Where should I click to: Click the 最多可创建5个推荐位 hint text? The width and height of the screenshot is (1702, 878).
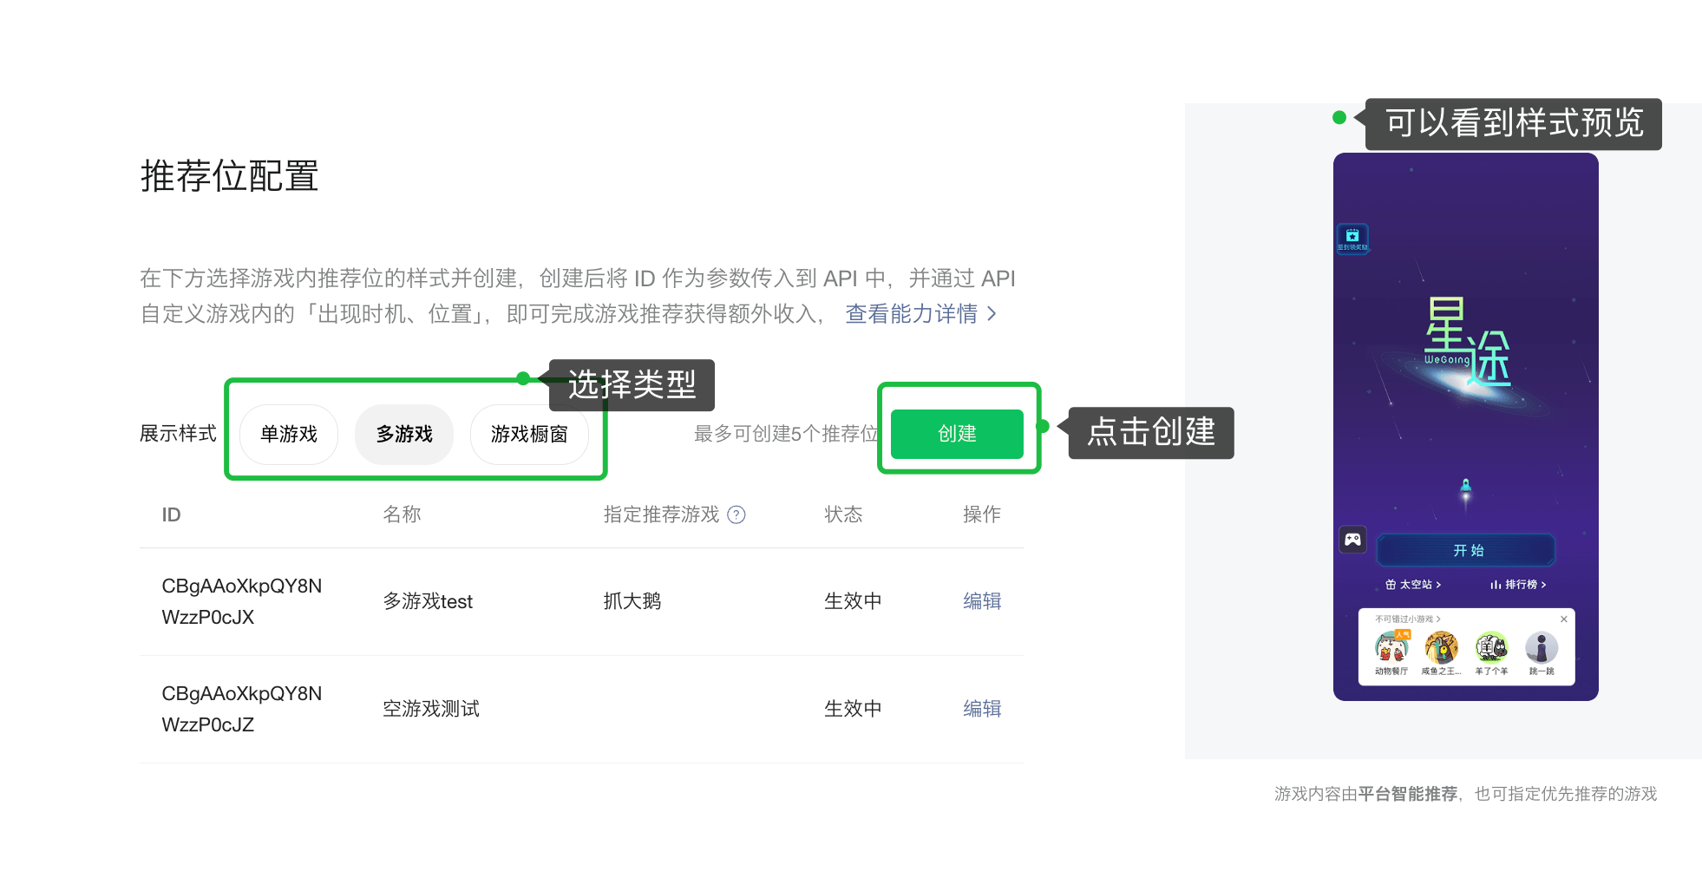[x=786, y=434]
